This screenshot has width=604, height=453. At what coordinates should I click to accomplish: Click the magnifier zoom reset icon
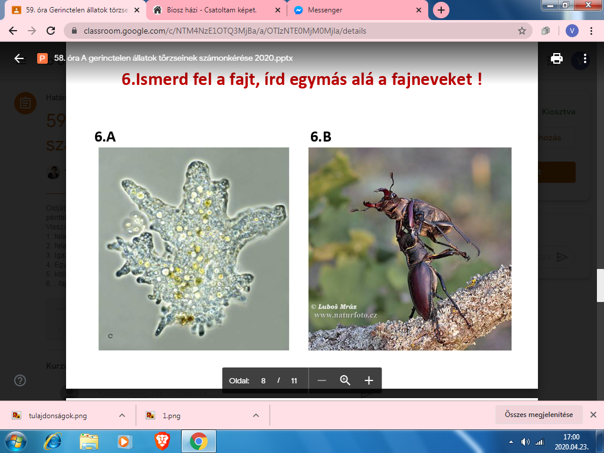pos(345,380)
